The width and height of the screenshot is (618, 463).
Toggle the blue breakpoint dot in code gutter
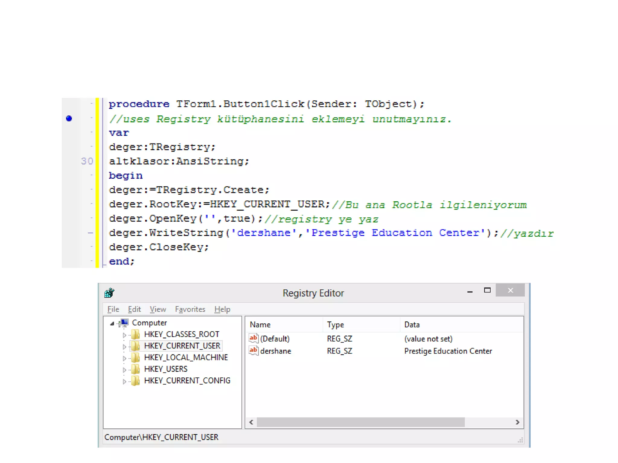click(x=69, y=118)
